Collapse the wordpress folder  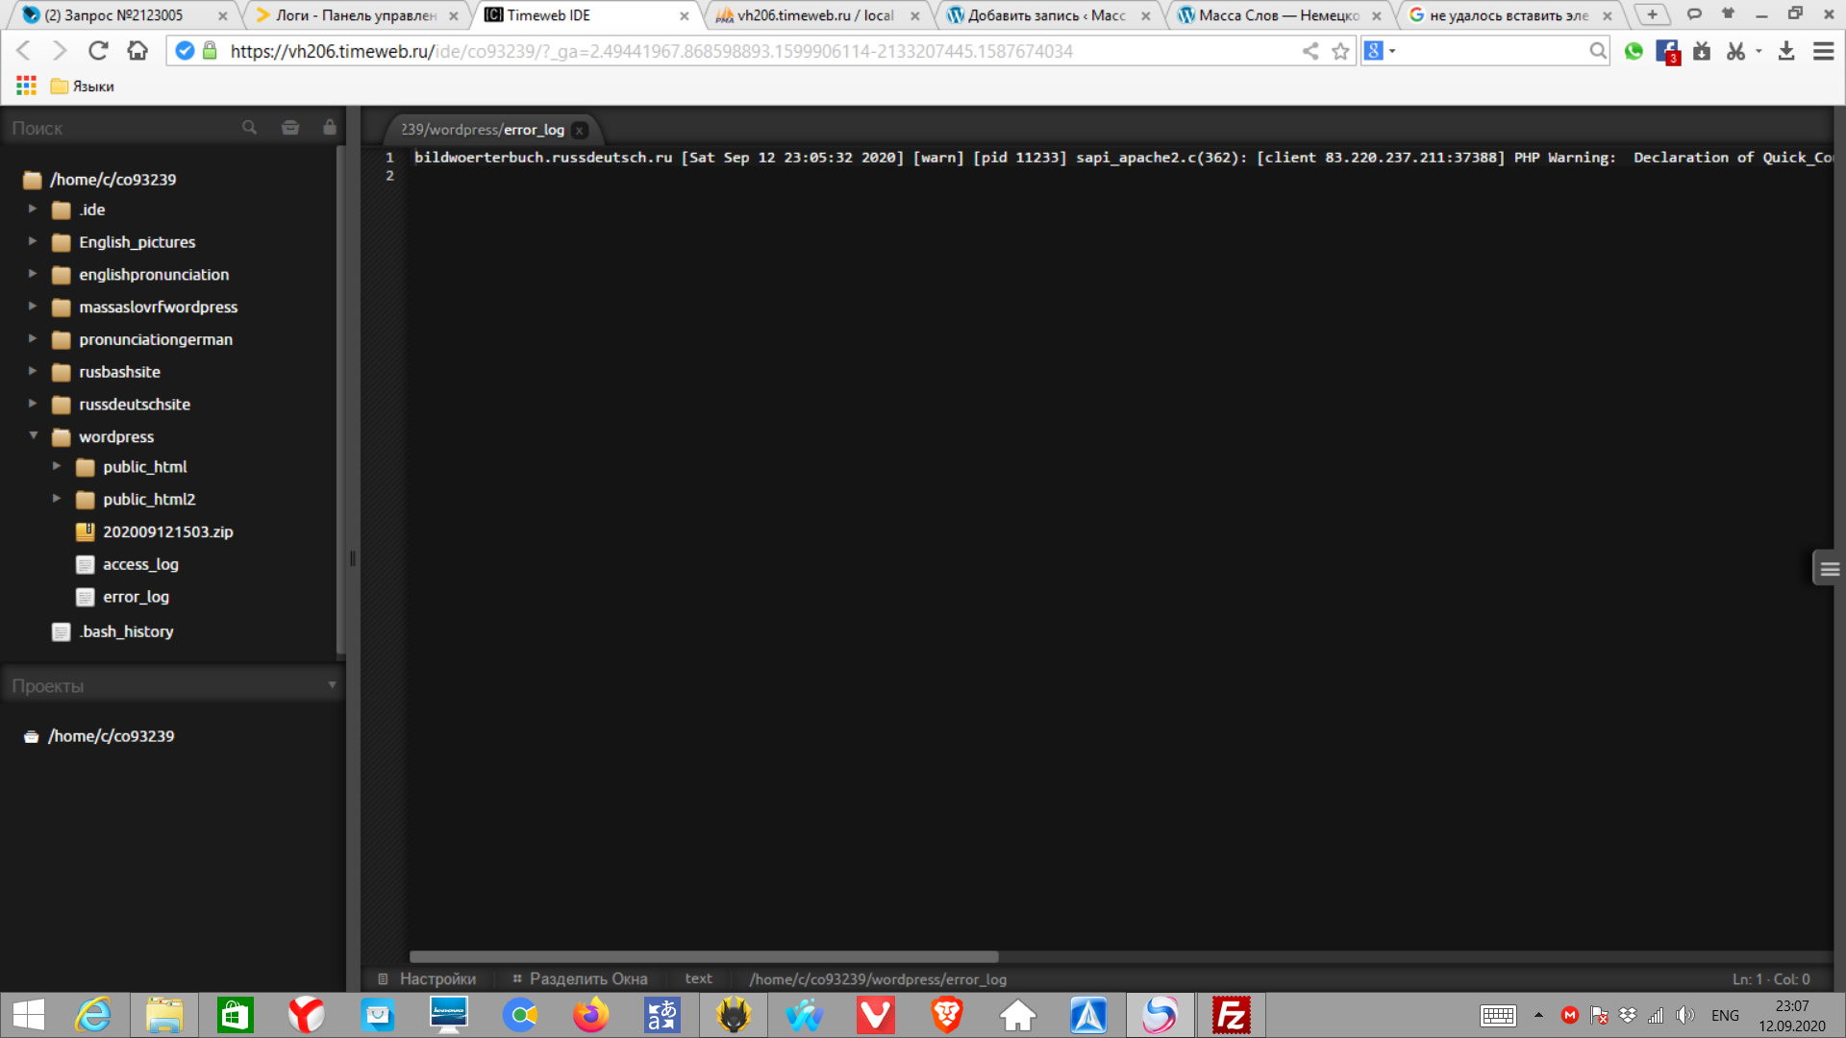click(x=33, y=435)
